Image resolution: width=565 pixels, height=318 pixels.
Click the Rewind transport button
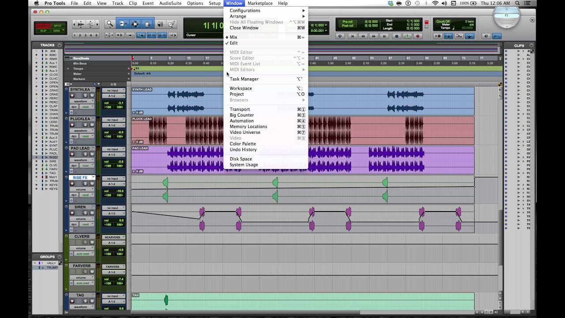pos(363,36)
